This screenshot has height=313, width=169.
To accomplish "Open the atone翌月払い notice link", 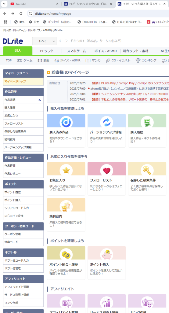I will tap(130, 89).
